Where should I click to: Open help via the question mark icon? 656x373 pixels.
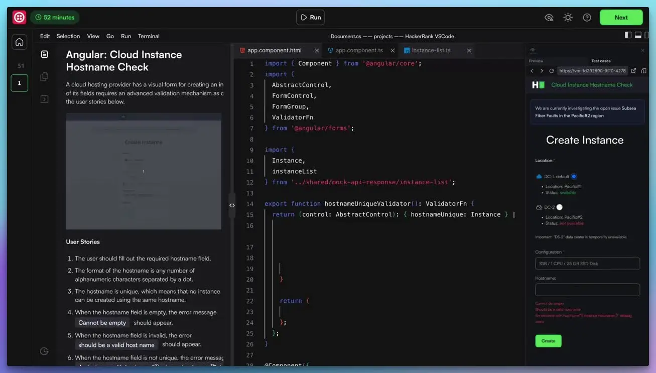click(587, 17)
